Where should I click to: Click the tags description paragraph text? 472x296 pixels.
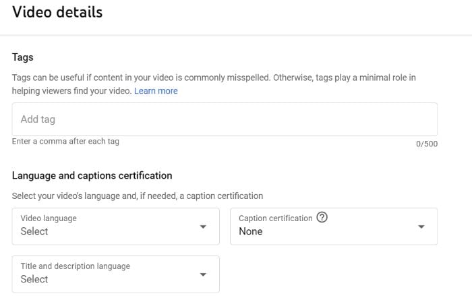(x=214, y=84)
